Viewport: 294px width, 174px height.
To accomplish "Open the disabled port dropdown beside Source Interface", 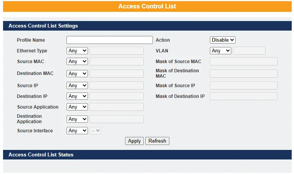I will pyautogui.click(x=96, y=130).
